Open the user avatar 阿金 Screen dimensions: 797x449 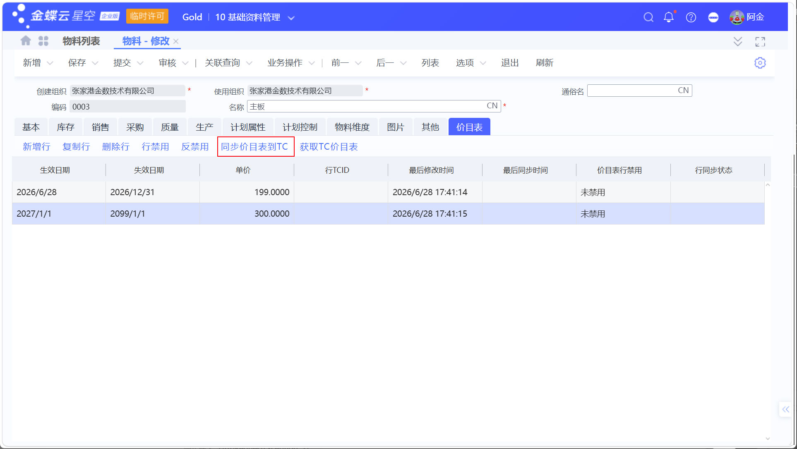[747, 17]
